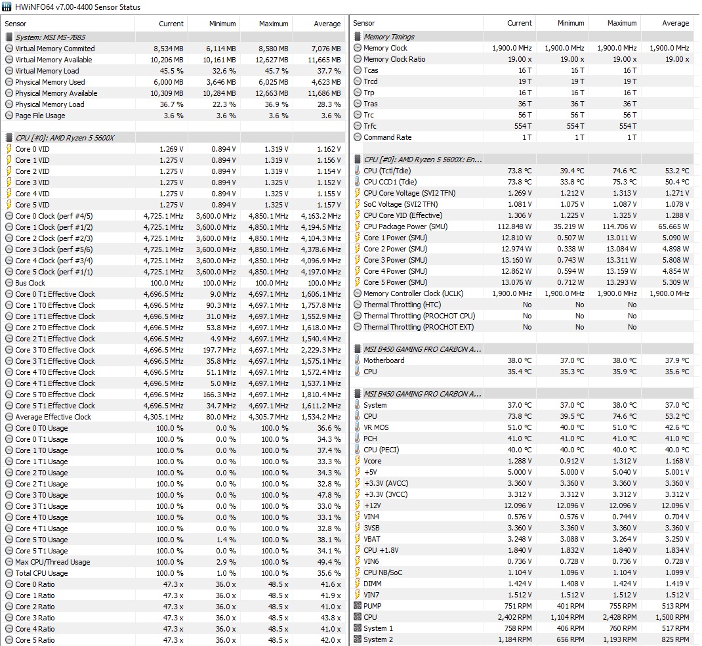Click the Sensor column header in right panel
The image size is (702, 646).
pyautogui.click(x=417, y=23)
